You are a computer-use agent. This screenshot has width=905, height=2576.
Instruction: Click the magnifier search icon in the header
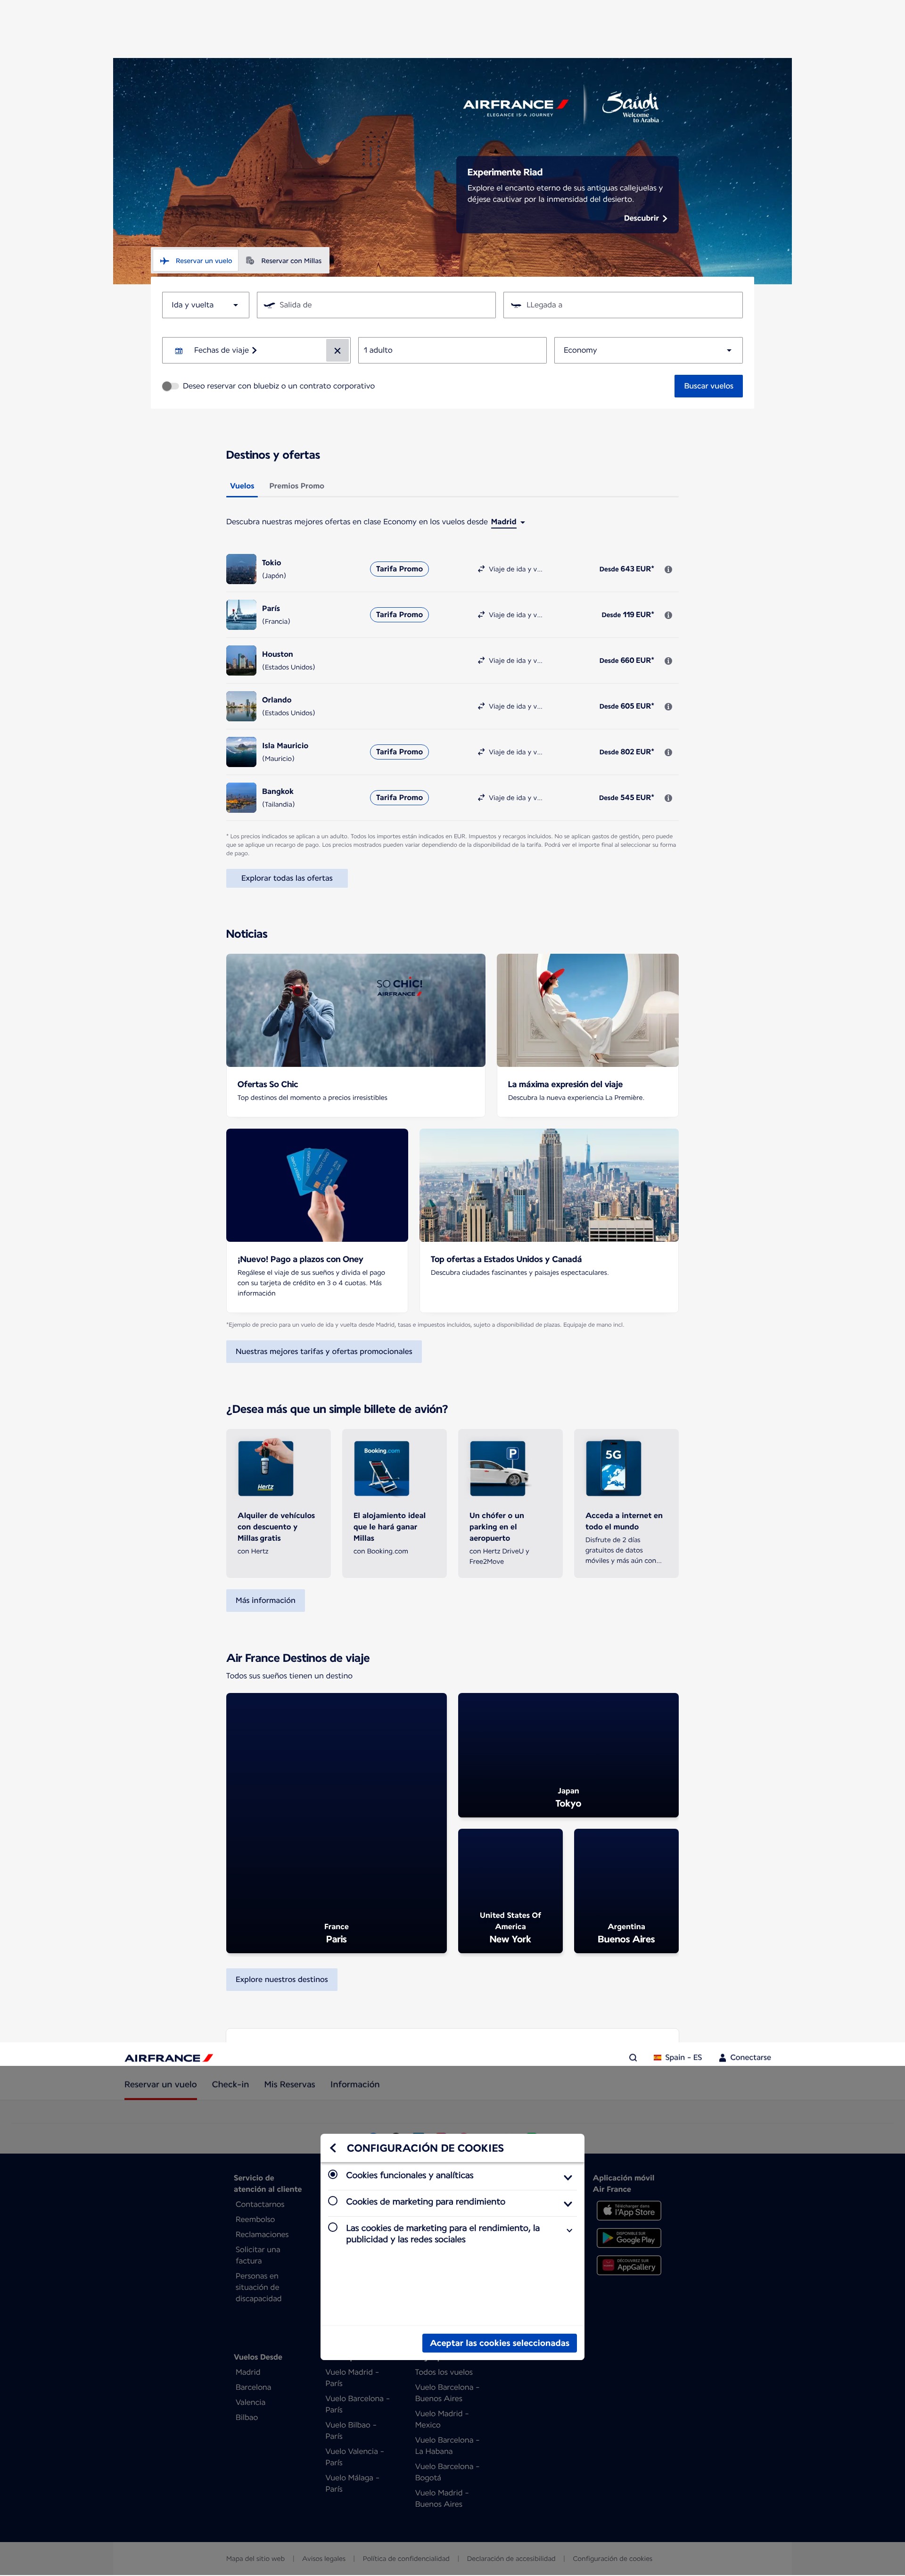click(633, 2057)
